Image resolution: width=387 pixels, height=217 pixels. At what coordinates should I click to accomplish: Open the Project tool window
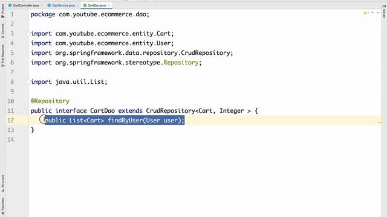[x=2, y=11]
